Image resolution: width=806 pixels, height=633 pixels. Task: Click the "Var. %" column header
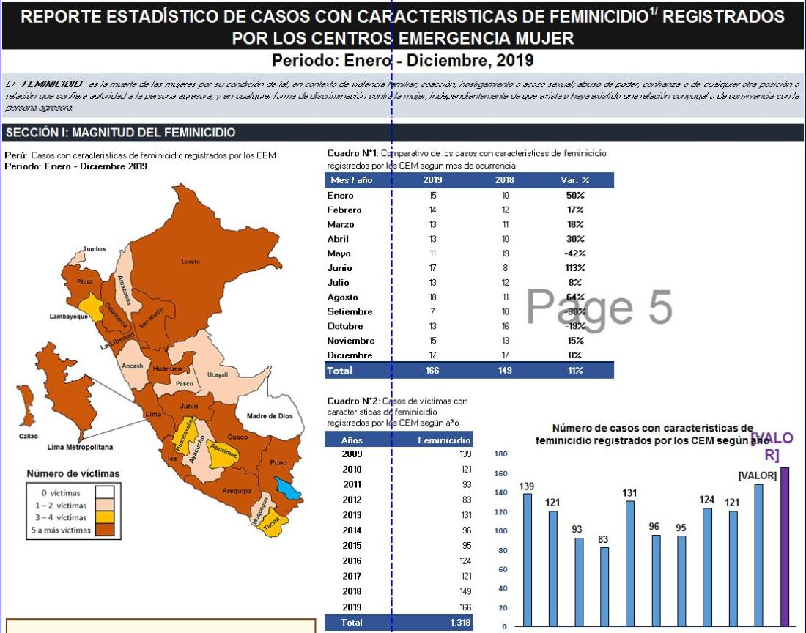[574, 180]
